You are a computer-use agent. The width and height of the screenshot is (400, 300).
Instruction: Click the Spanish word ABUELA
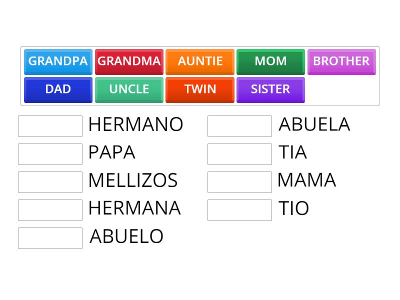point(314,124)
